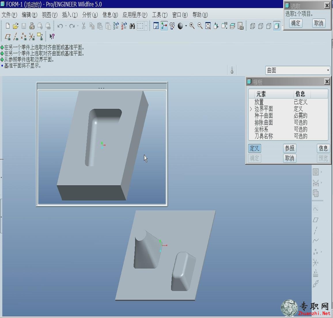Reorient the view with the orientation icon

216,26
